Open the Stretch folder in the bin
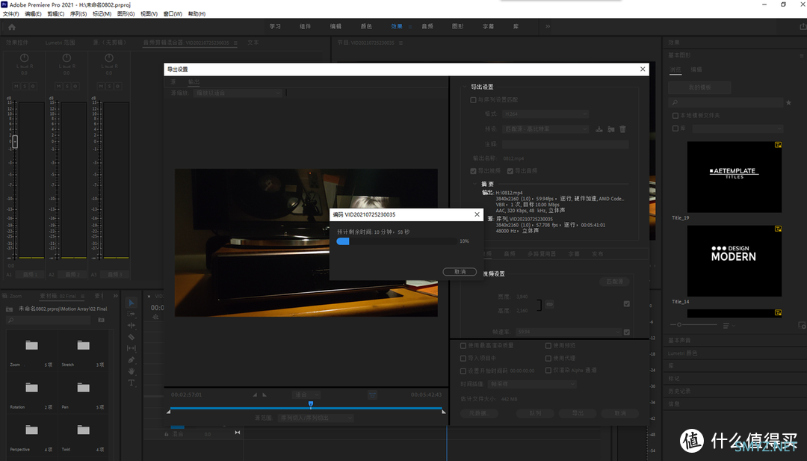The image size is (807, 461). pyautogui.click(x=84, y=345)
